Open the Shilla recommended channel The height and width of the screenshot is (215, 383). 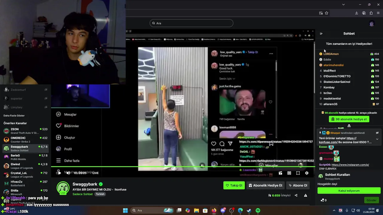[25, 192]
